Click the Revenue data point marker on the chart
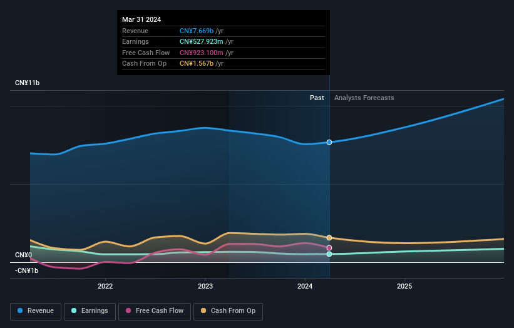This screenshot has width=514, height=328. [329, 142]
